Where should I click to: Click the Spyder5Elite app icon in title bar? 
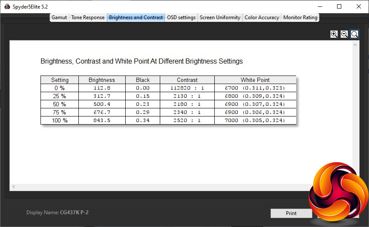coord(6,6)
